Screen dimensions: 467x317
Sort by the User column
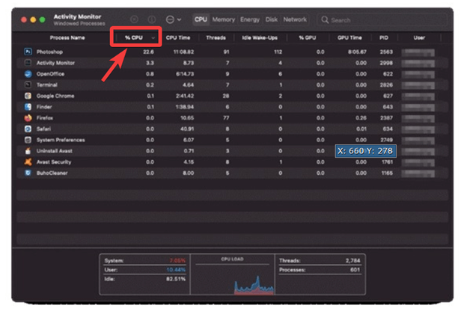tap(419, 38)
